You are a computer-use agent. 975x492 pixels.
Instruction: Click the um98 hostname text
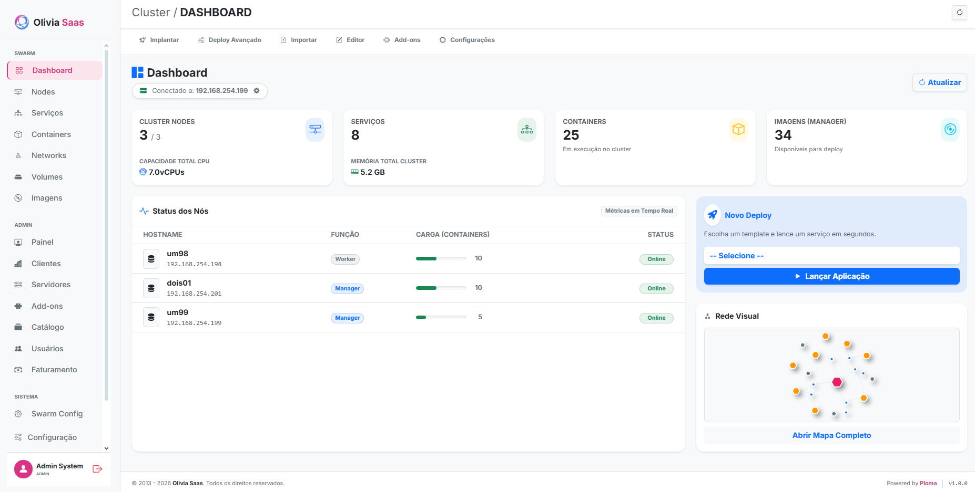pyautogui.click(x=177, y=254)
